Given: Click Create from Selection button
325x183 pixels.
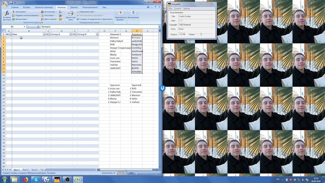Looking at the screenshot, I should (95, 19).
